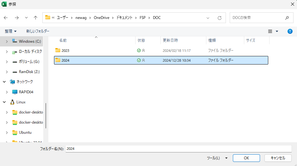Open the 整理 menu
Screen dimensions: 297x166
[11, 31]
